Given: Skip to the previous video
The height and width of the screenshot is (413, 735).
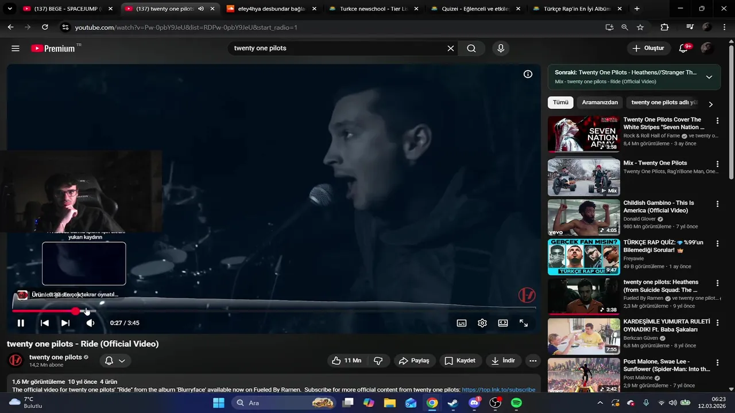Looking at the screenshot, I should pyautogui.click(x=44, y=323).
